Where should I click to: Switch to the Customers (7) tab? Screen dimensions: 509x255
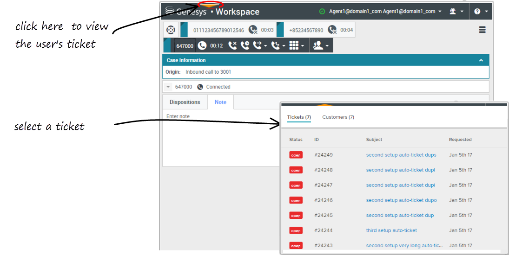(x=338, y=117)
